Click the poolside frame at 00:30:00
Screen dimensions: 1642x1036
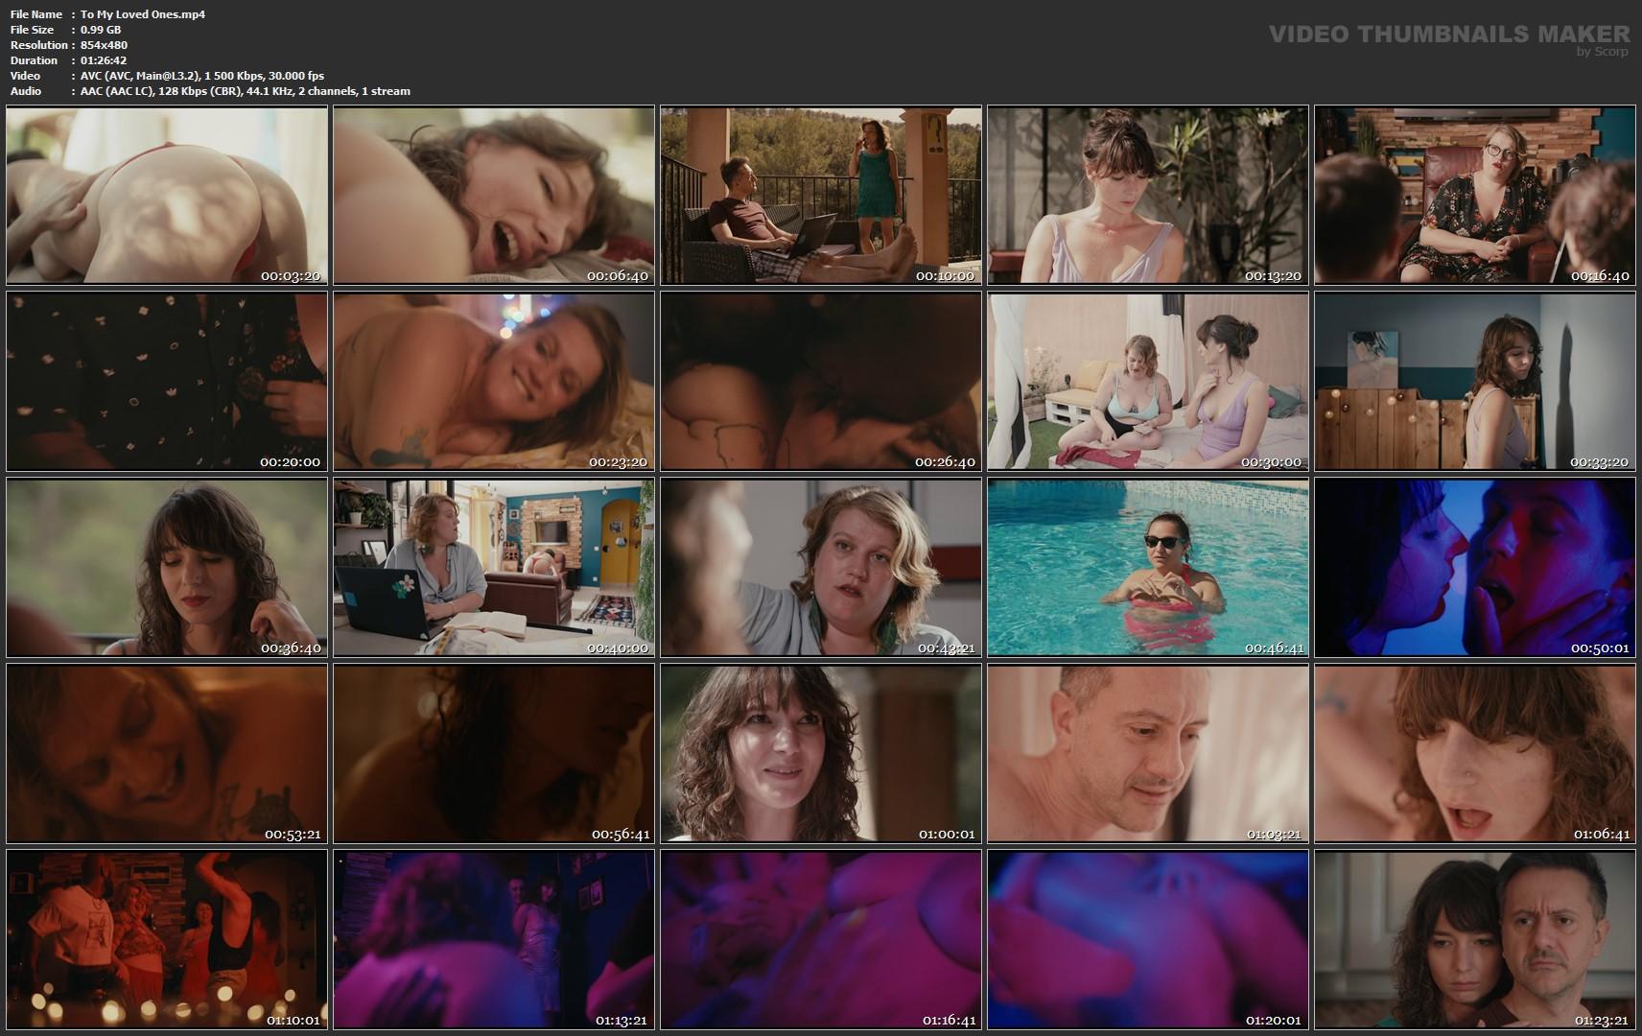pos(1148,381)
